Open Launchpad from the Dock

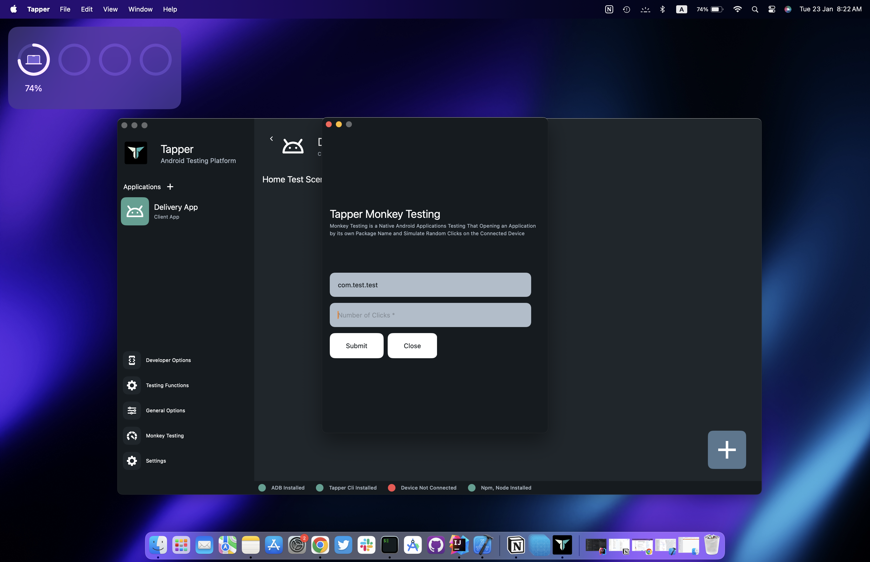coord(181,545)
